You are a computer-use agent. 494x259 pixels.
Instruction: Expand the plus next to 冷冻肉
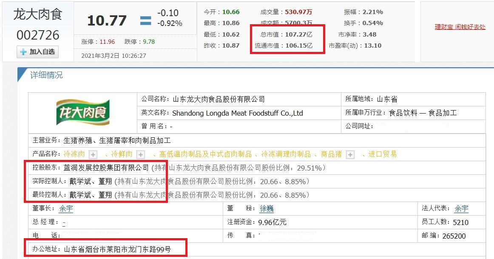click(x=93, y=154)
